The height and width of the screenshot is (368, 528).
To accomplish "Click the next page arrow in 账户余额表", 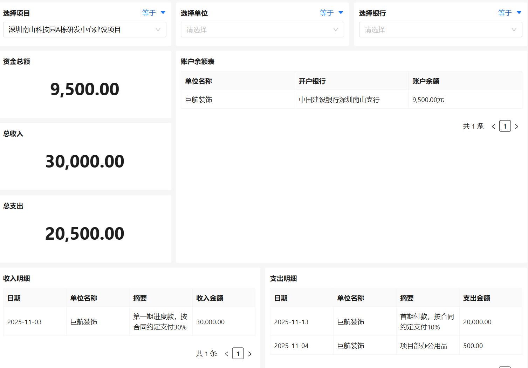I will click(517, 126).
